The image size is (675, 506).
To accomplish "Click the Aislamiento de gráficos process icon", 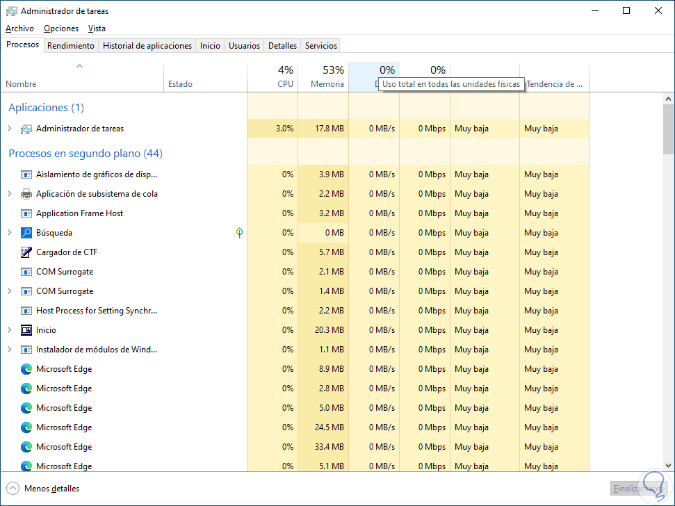I will pos(26,174).
